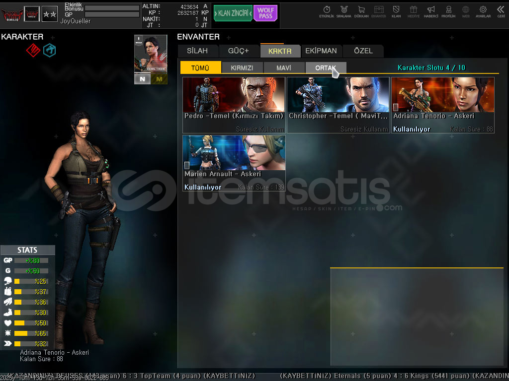Toggle the M button under character card
509x381 pixels.
(x=159, y=79)
